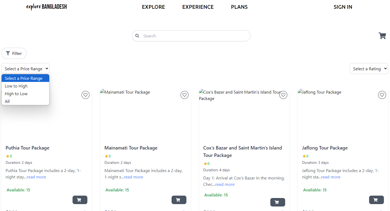This screenshot has height=211, width=390.
Task: Choose All from the price range list
Action: pos(7,101)
